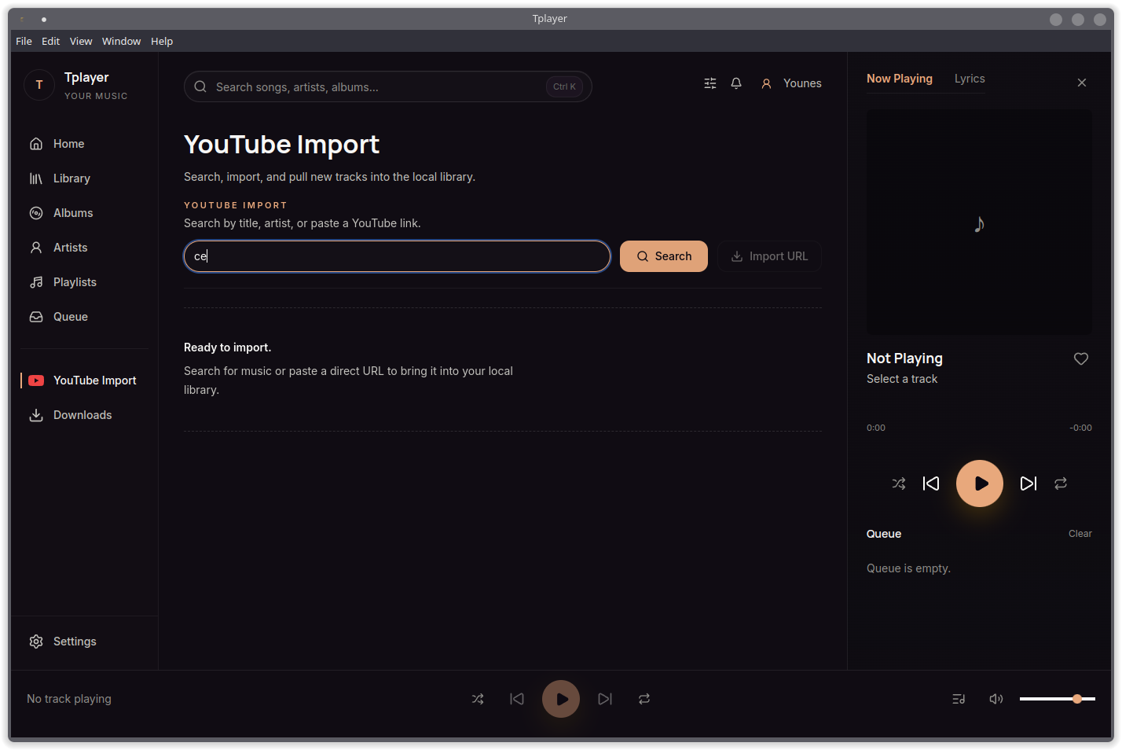Open the Help menu

162,41
